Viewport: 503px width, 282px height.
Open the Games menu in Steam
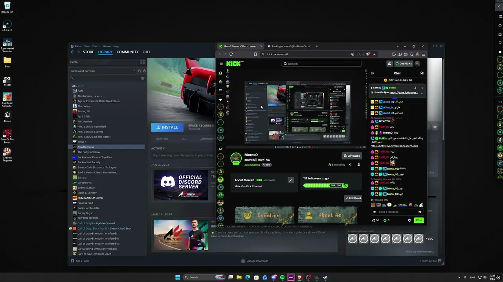point(107,46)
